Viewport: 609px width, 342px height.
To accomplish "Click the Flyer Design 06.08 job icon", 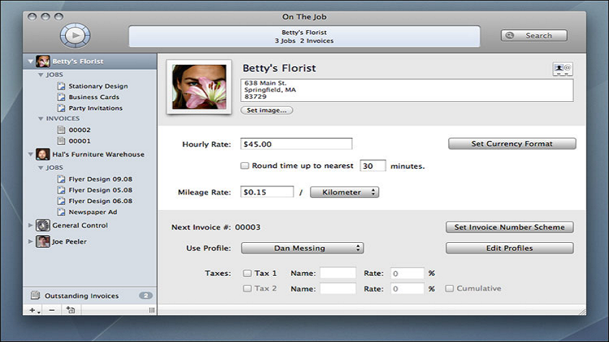I will (x=61, y=200).
